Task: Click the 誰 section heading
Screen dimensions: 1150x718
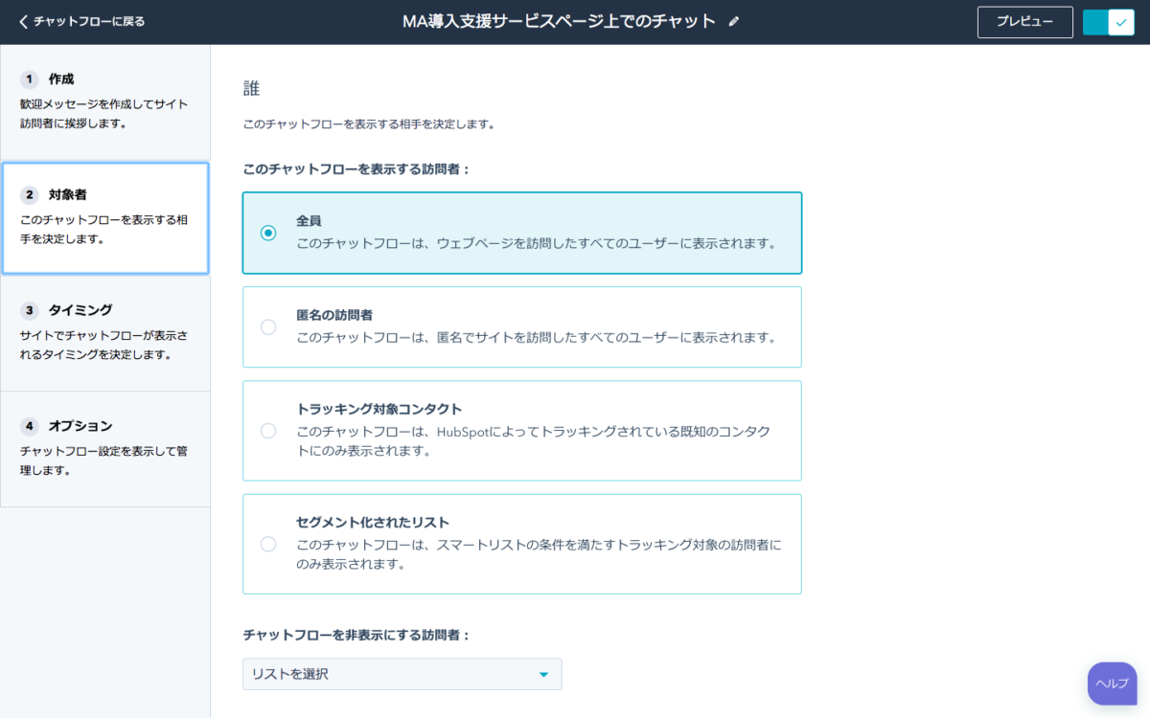Action: click(x=252, y=89)
